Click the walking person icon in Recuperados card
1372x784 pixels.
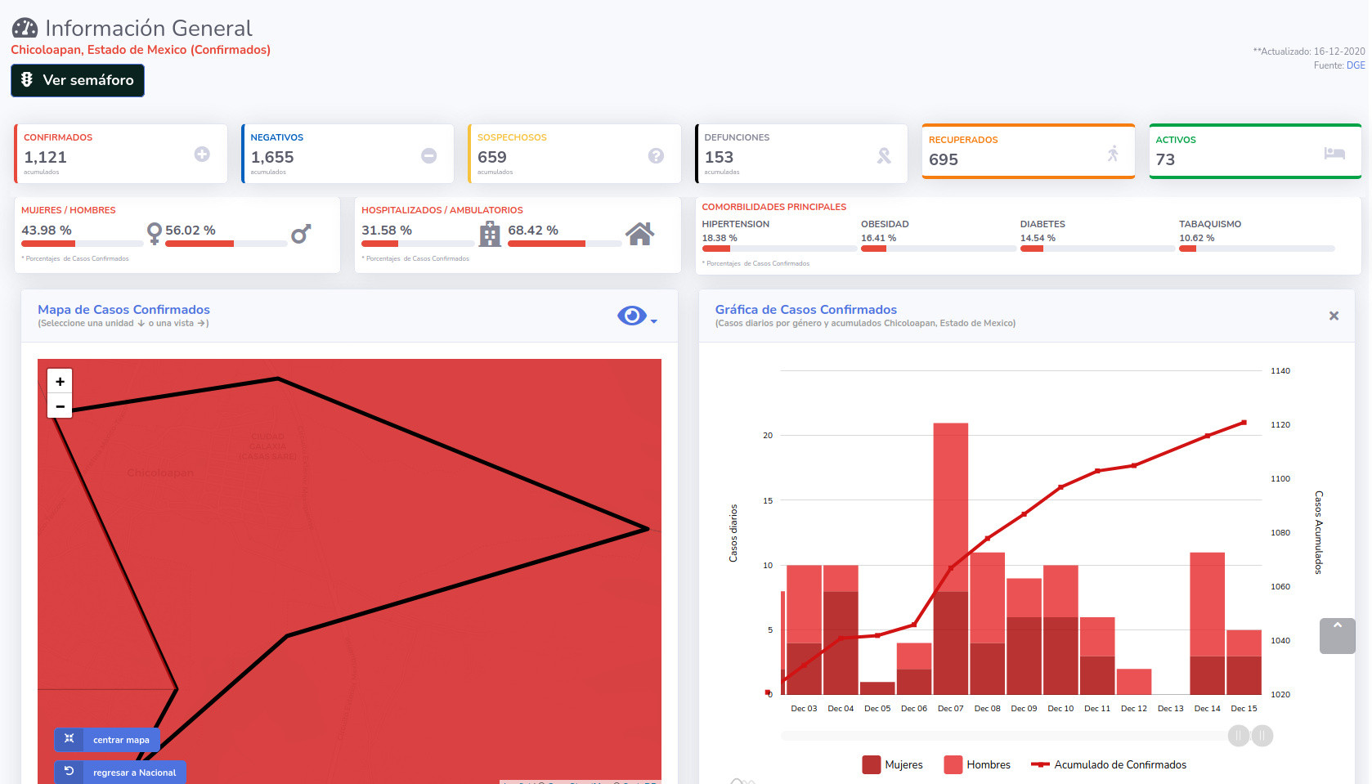point(1113,153)
